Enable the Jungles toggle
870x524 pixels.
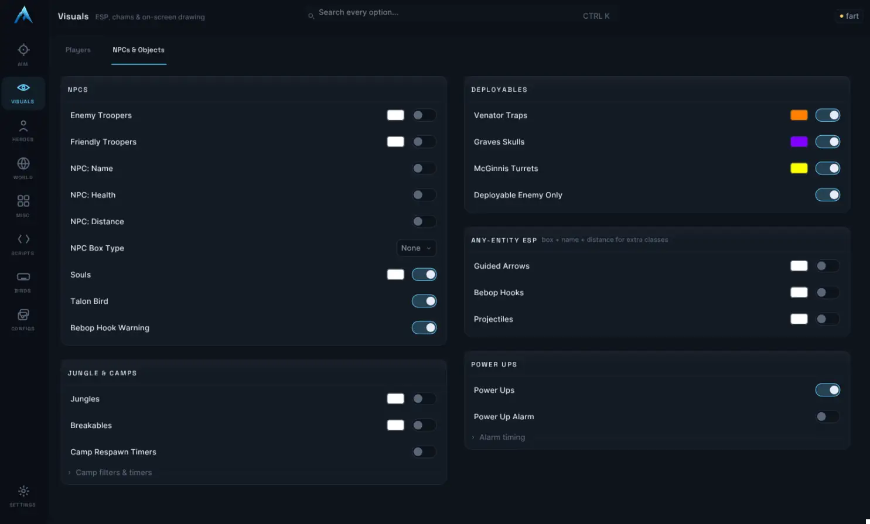coord(424,399)
